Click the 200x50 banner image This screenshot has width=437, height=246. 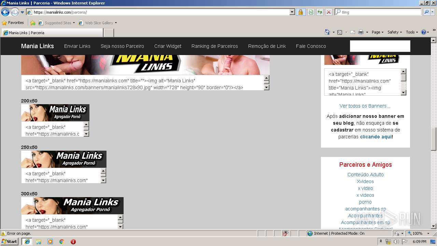pyautogui.click(x=55, y=113)
